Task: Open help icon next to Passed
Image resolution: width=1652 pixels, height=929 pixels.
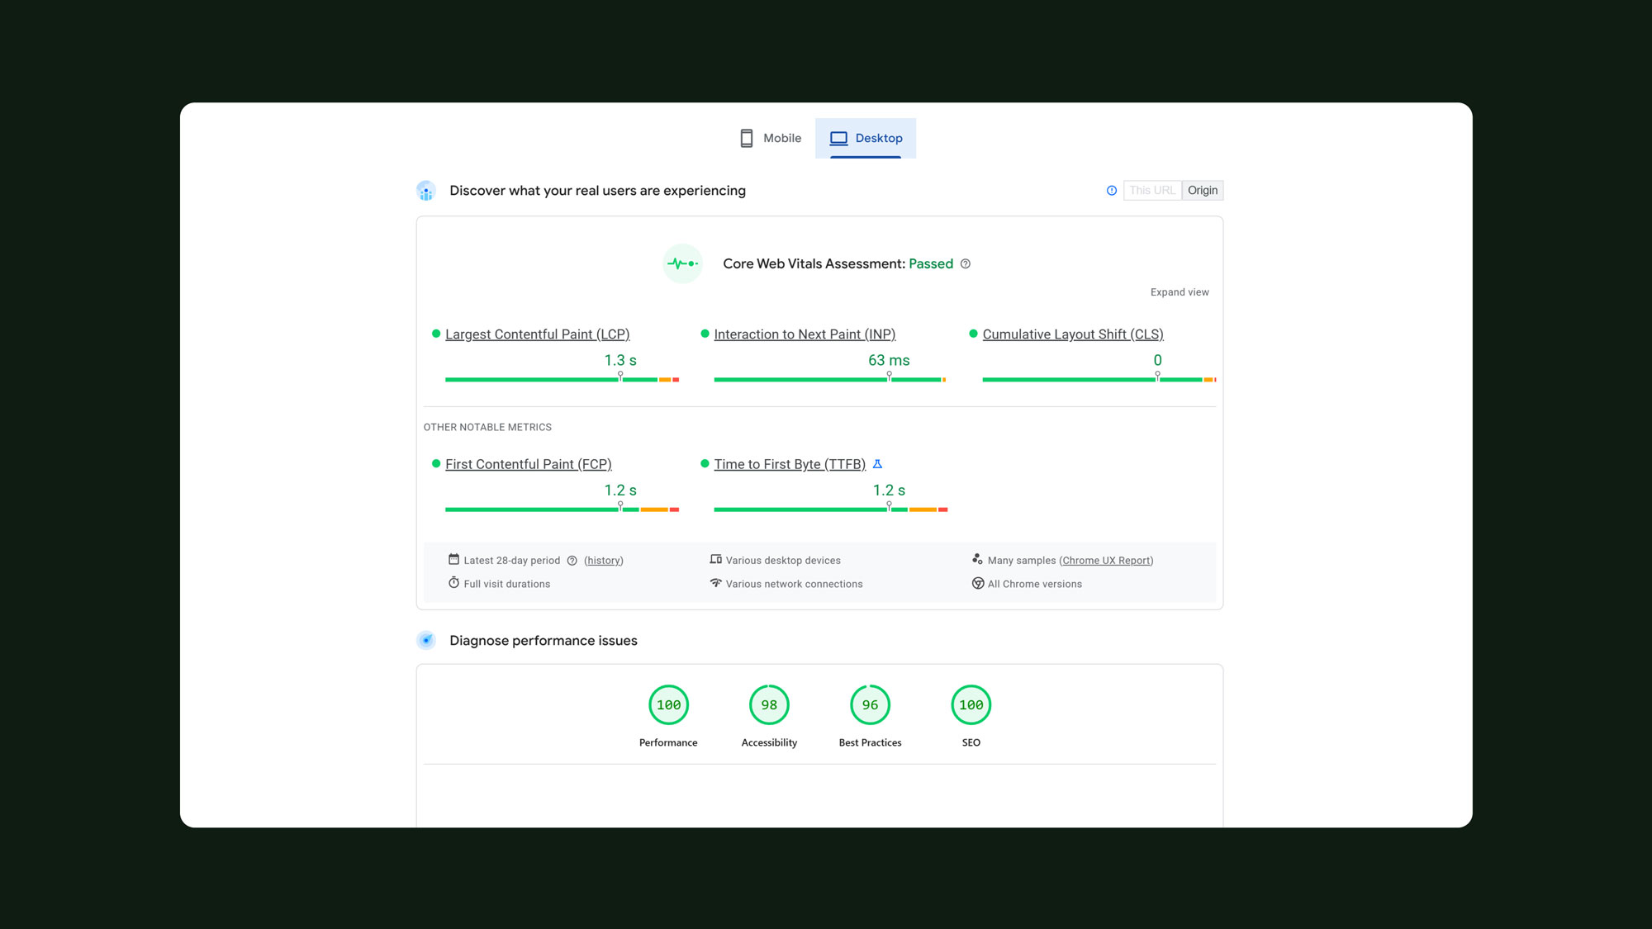Action: (966, 263)
